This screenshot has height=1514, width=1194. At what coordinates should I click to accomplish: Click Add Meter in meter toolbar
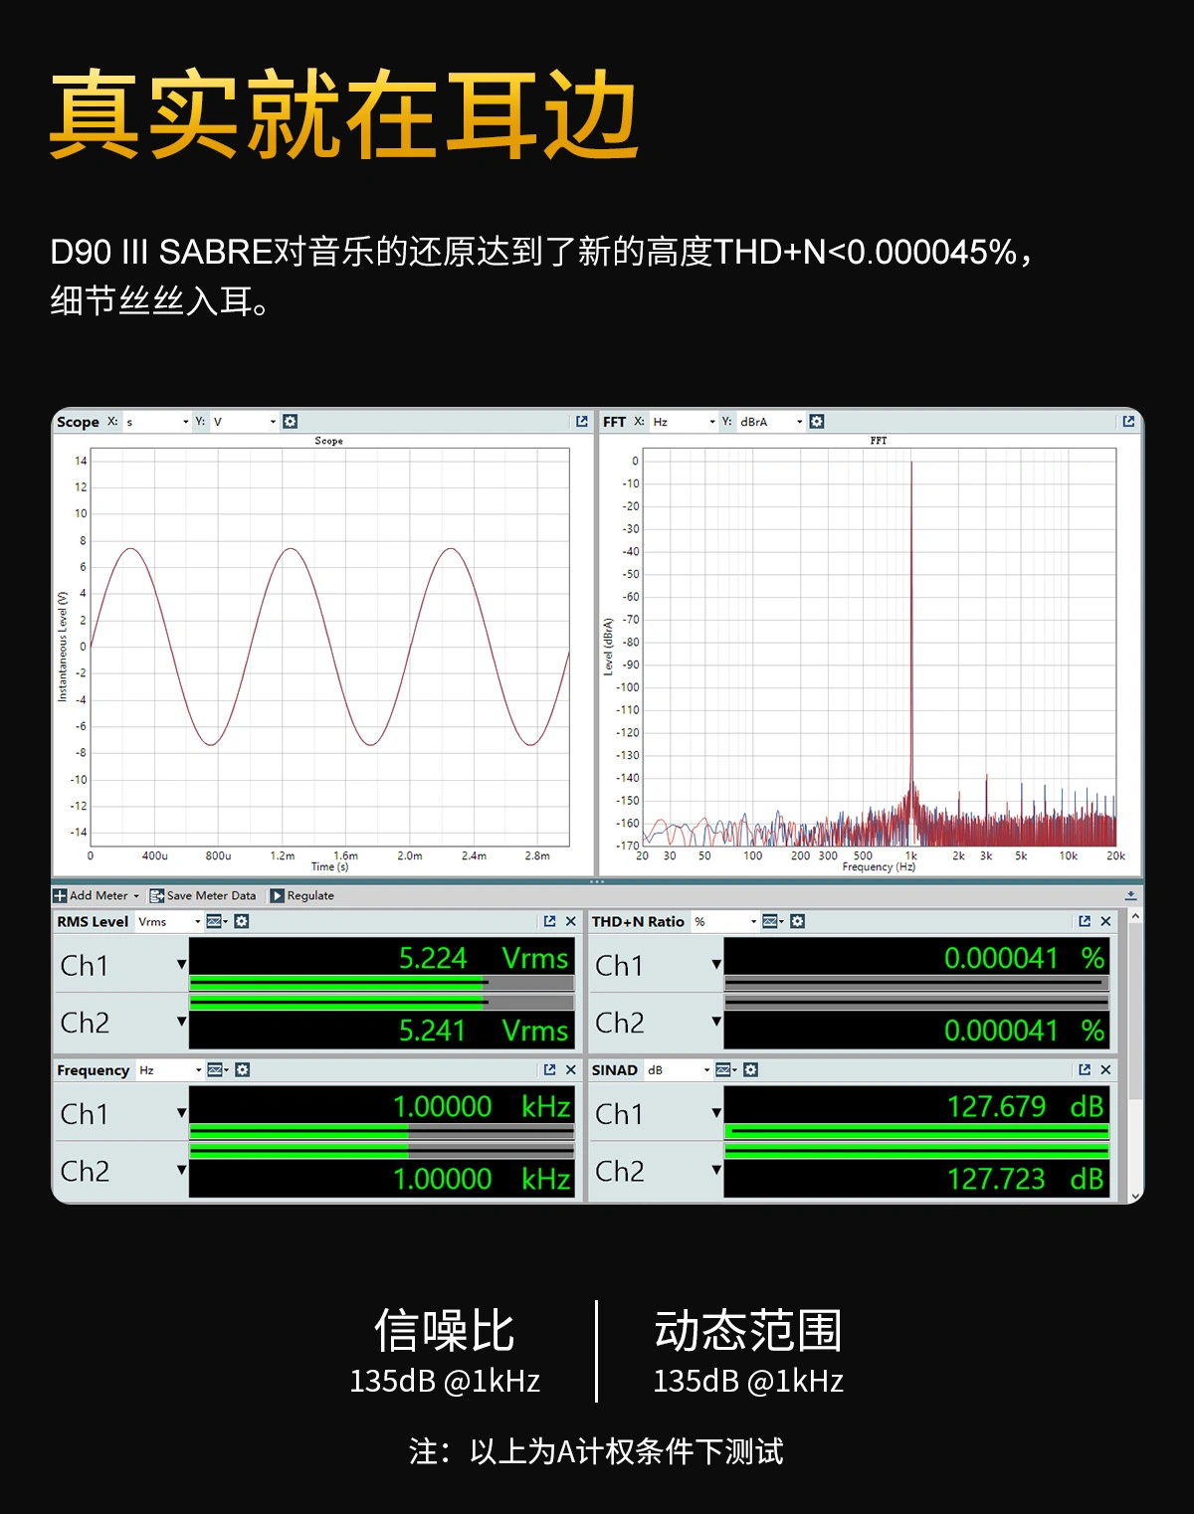click(x=97, y=896)
